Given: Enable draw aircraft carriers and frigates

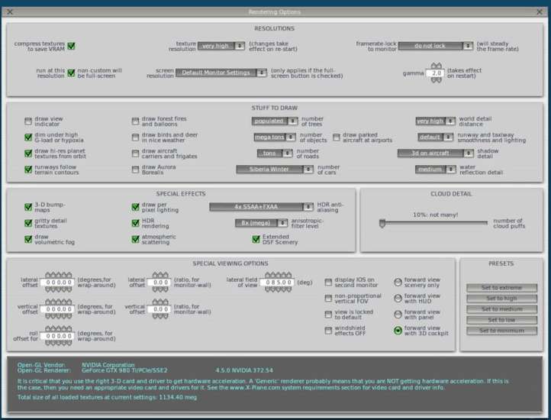Looking at the screenshot, I should pos(135,153).
